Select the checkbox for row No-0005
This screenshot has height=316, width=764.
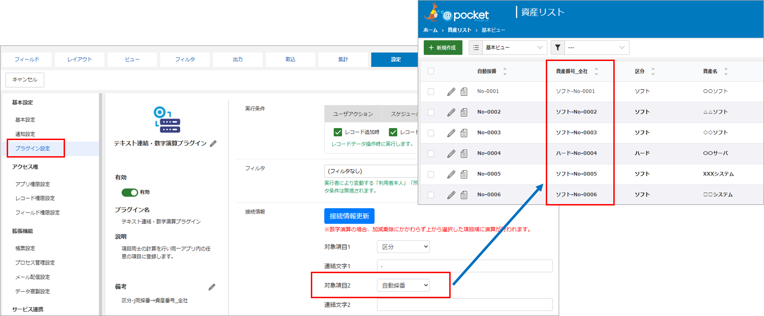431,174
